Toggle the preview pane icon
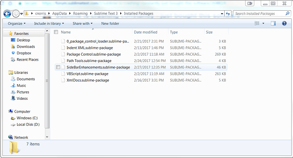 click(273, 23)
